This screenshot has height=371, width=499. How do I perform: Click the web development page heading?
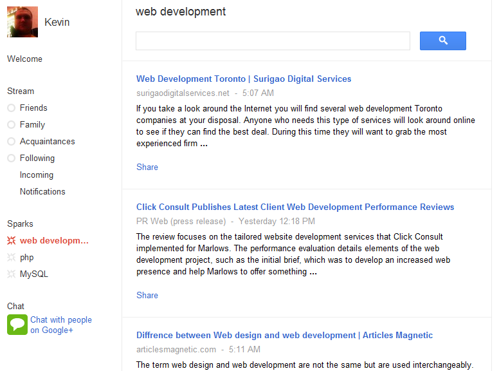point(181,12)
